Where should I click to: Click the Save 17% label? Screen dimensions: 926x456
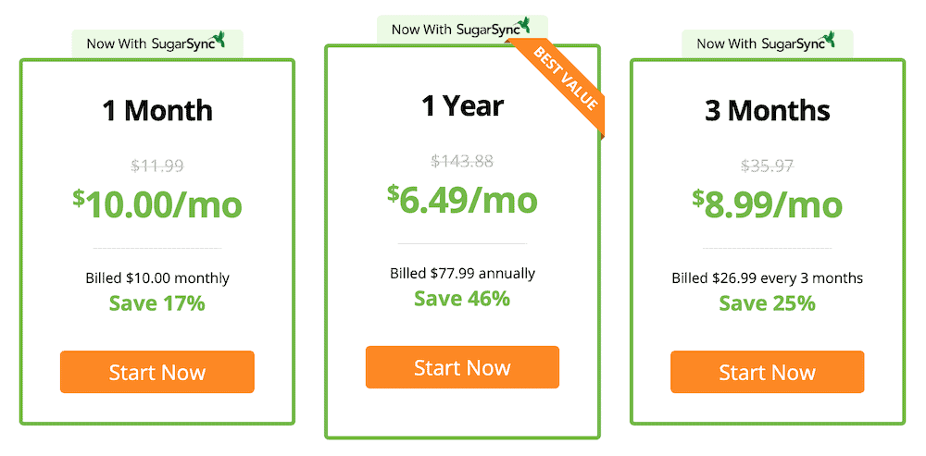pos(157,302)
